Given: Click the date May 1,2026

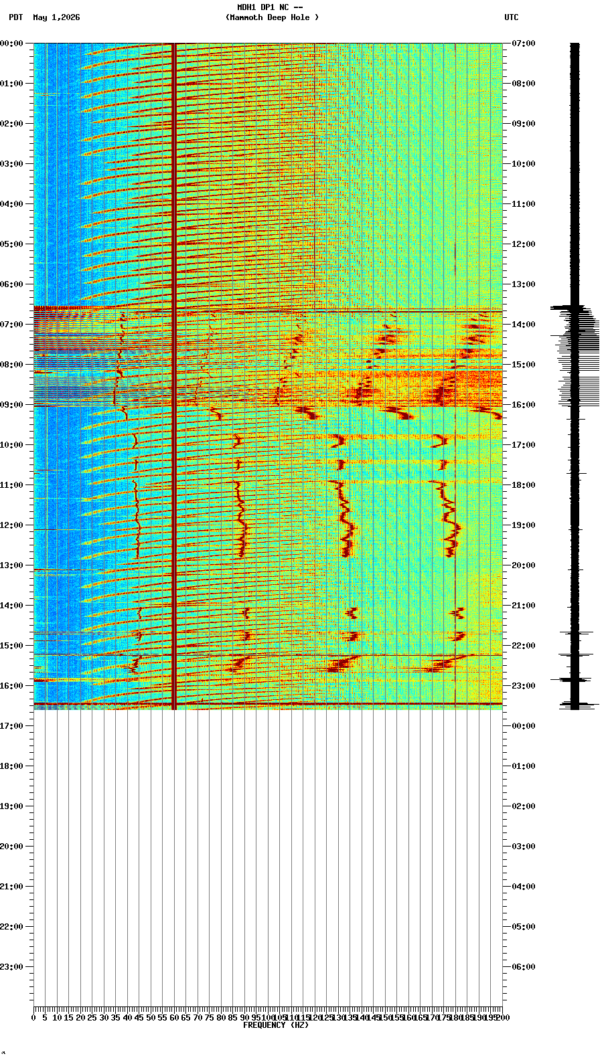Looking at the screenshot, I should click(56, 17).
